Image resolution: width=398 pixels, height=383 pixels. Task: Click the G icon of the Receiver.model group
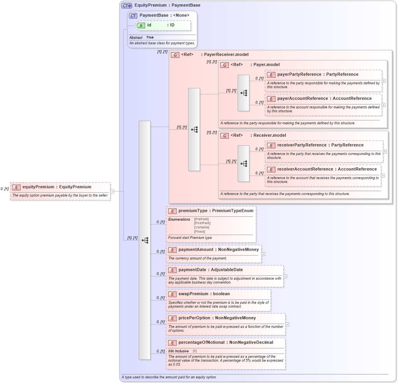click(224, 136)
